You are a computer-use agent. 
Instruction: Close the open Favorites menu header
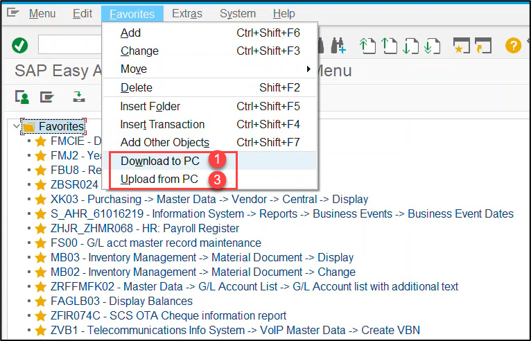132,14
